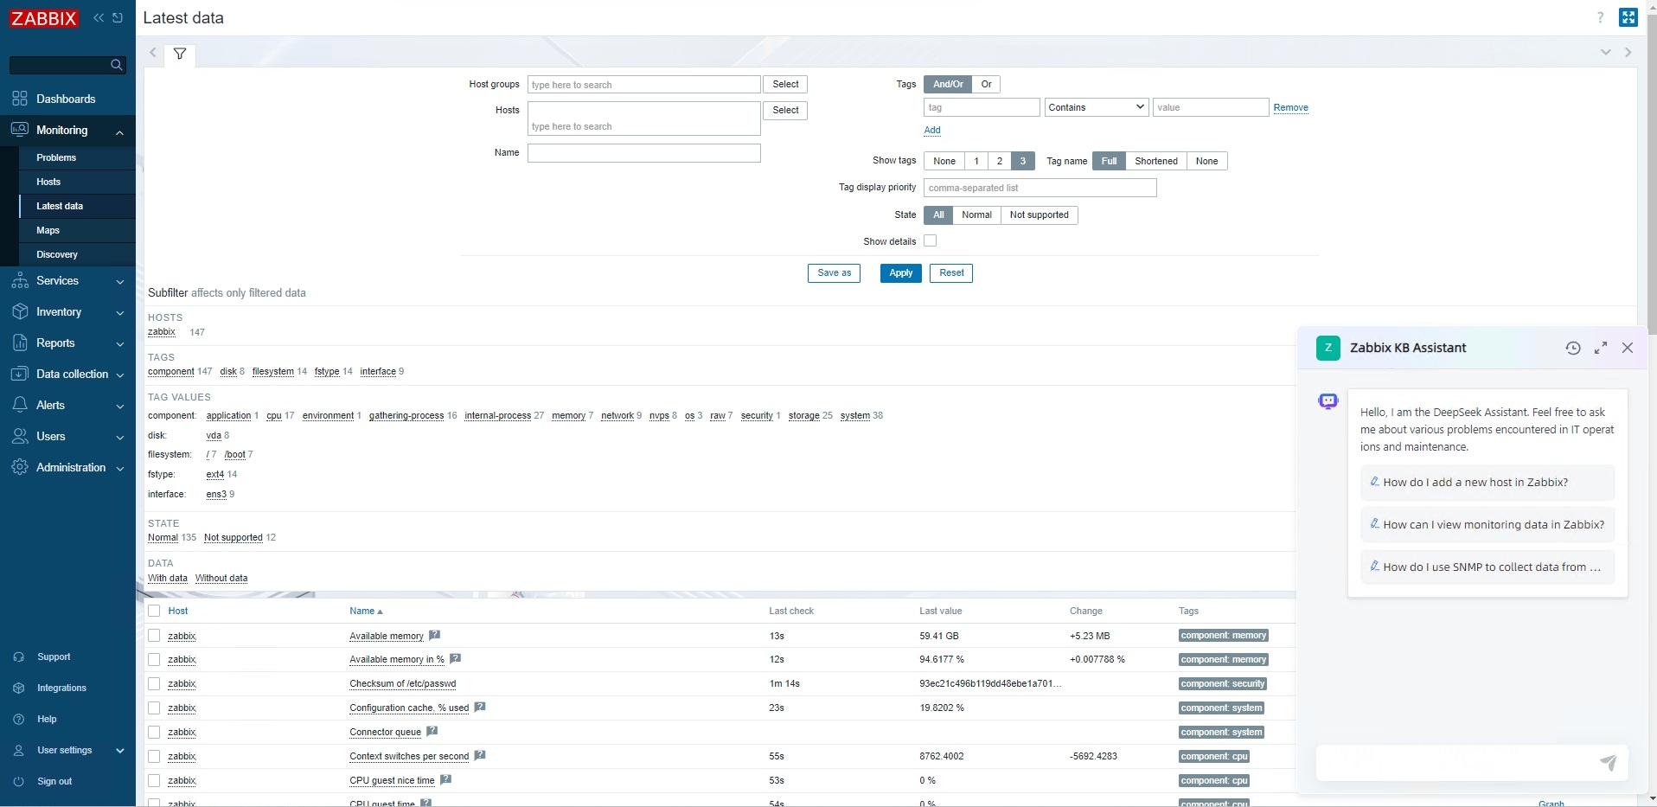Click the Zabbix logo
This screenshot has height=807, width=1657.
coord(44,18)
